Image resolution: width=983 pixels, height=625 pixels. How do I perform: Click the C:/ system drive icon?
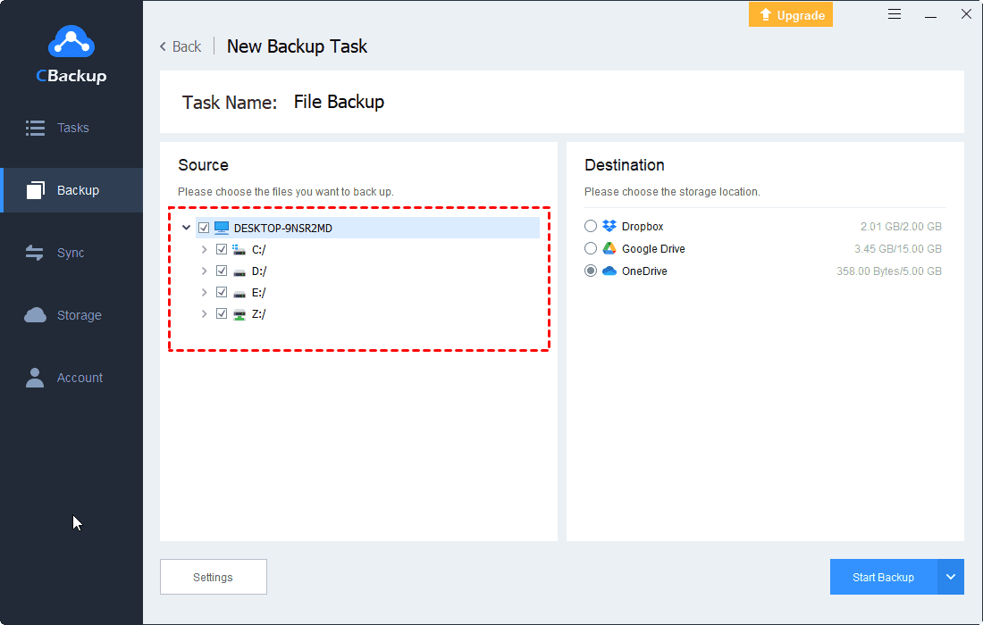point(239,250)
